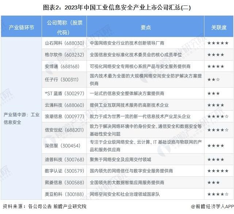234x214 pixels.
Task: Click company cell '*ST 蓝盾（300297）'
Action: [x=65, y=93]
